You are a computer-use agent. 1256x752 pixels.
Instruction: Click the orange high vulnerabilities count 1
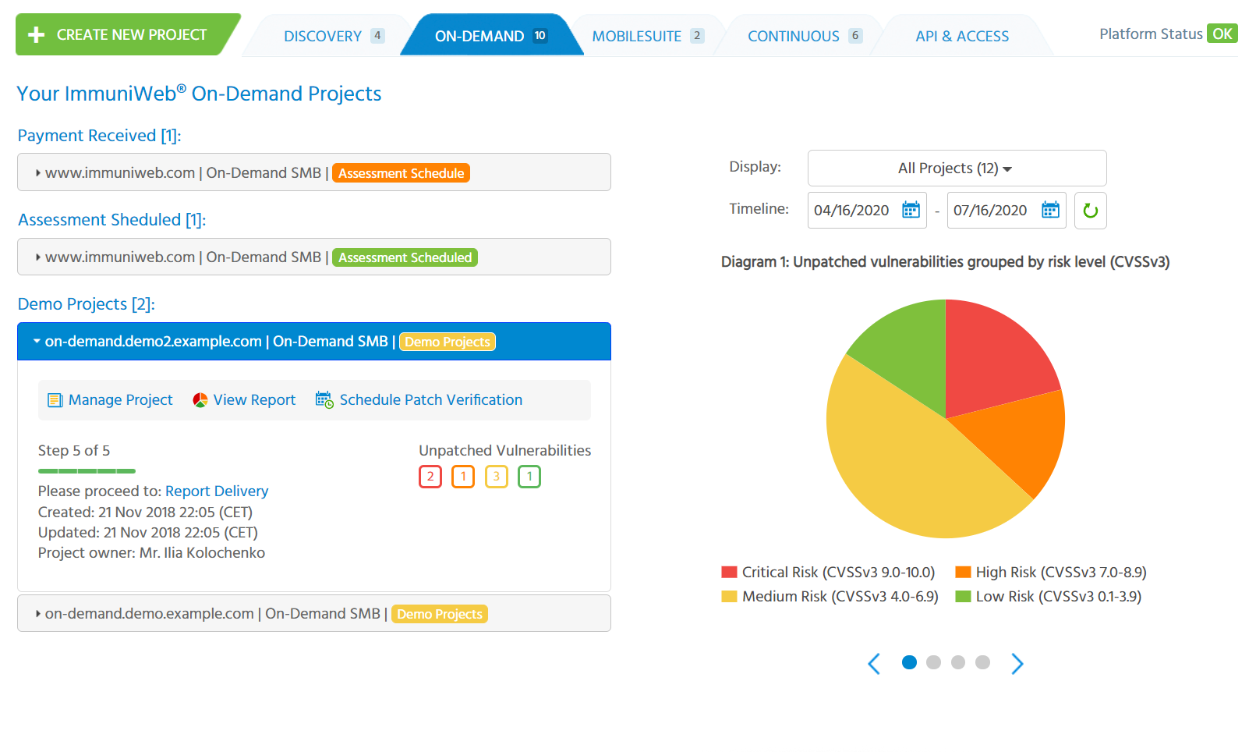click(463, 477)
